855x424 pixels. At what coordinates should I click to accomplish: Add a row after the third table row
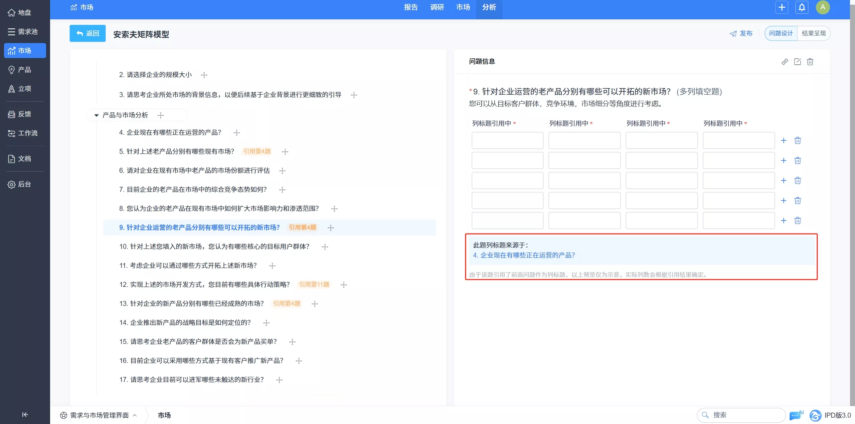tap(784, 180)
